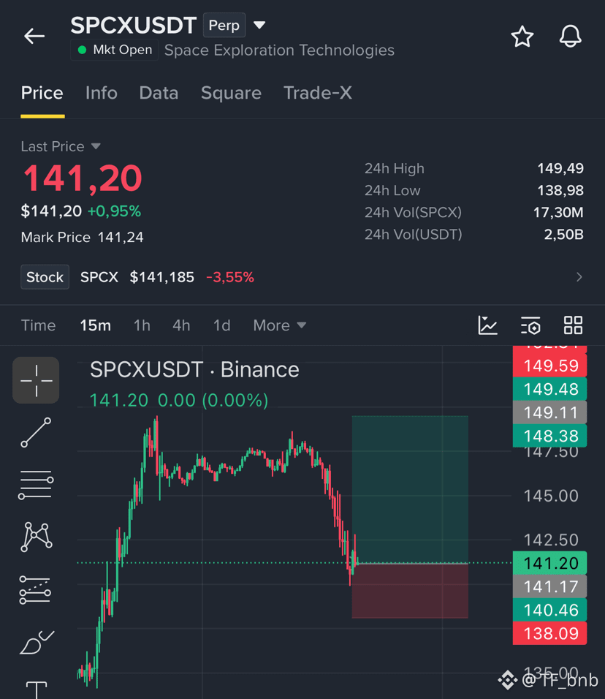The height and width of the screenshot is (699, 605).
Task: Switch to the Price tab
Action: point(42,93)
